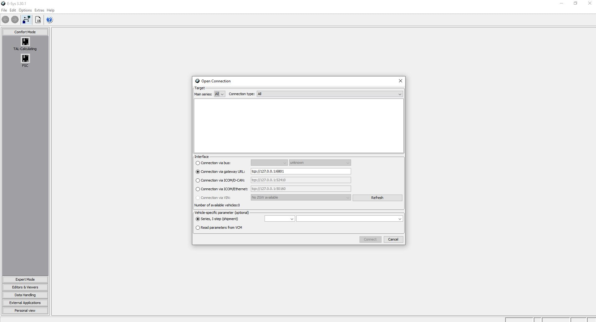596x322 pixels.
Task: Switch to the Expert Mode panel
Action: [25, 279]
